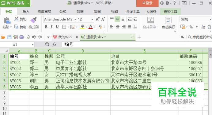
Task: Click the justify alignment icon
Action: 129,27
